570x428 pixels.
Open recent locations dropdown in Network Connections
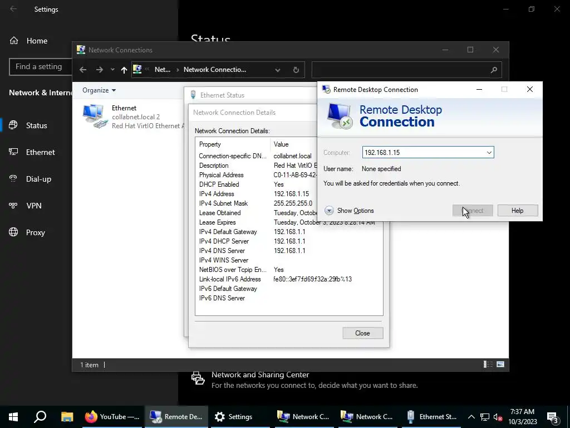pyautogui.click(x=112, y=70)
